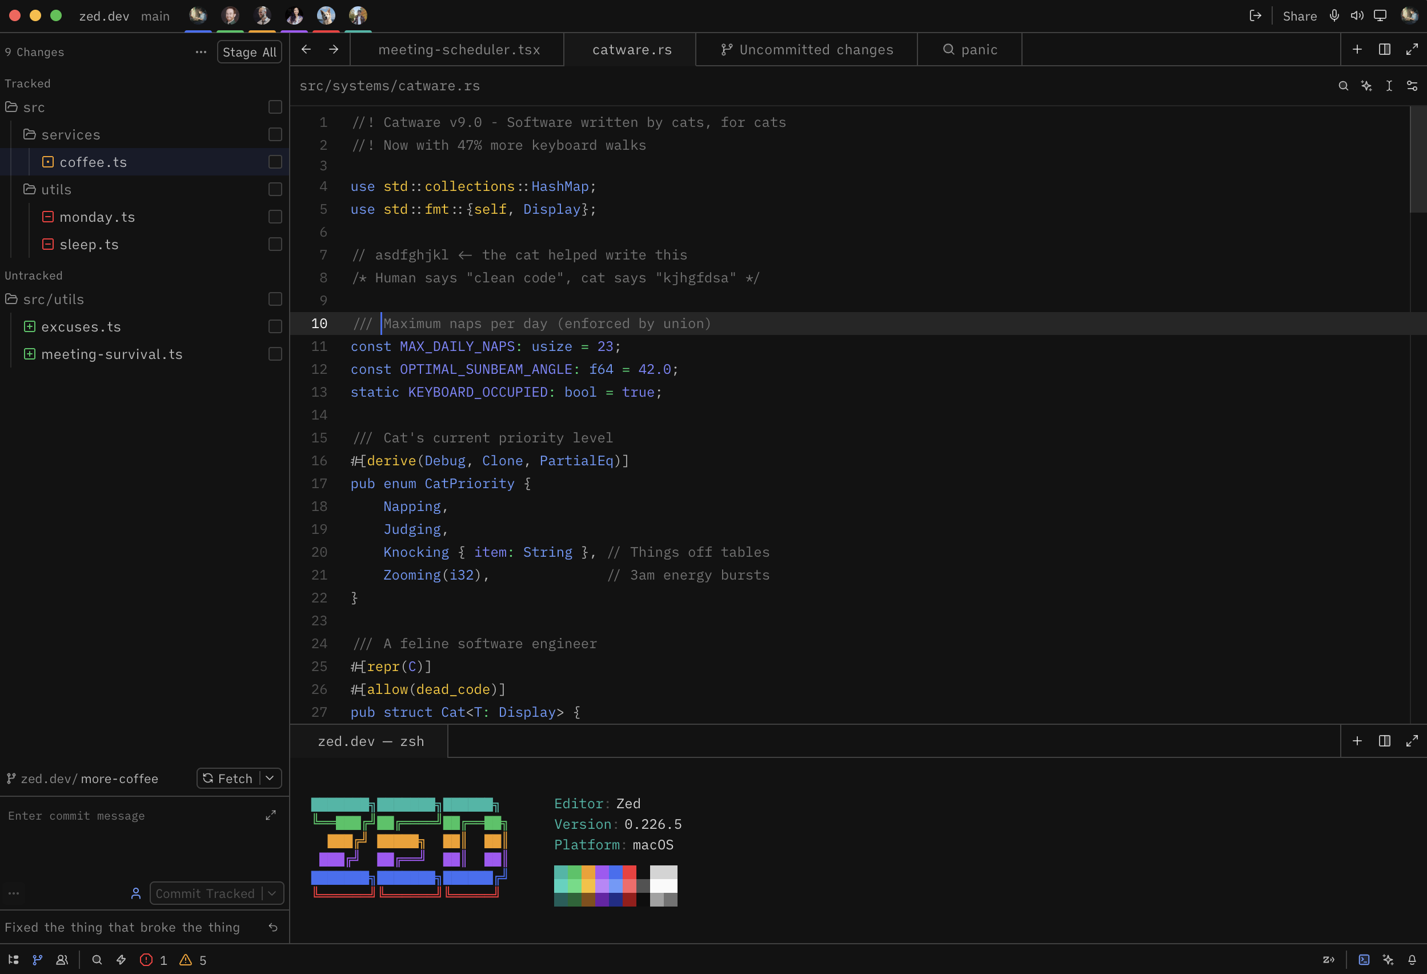Switch to the Uncommitted changes tab
Screen dimensions: 1427x974
tap(806, 50)
